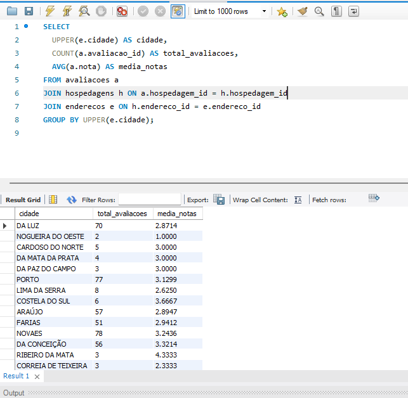Screen dimensions: 408x398
Task: Open a SQL script file
Action: pos(12,11)
